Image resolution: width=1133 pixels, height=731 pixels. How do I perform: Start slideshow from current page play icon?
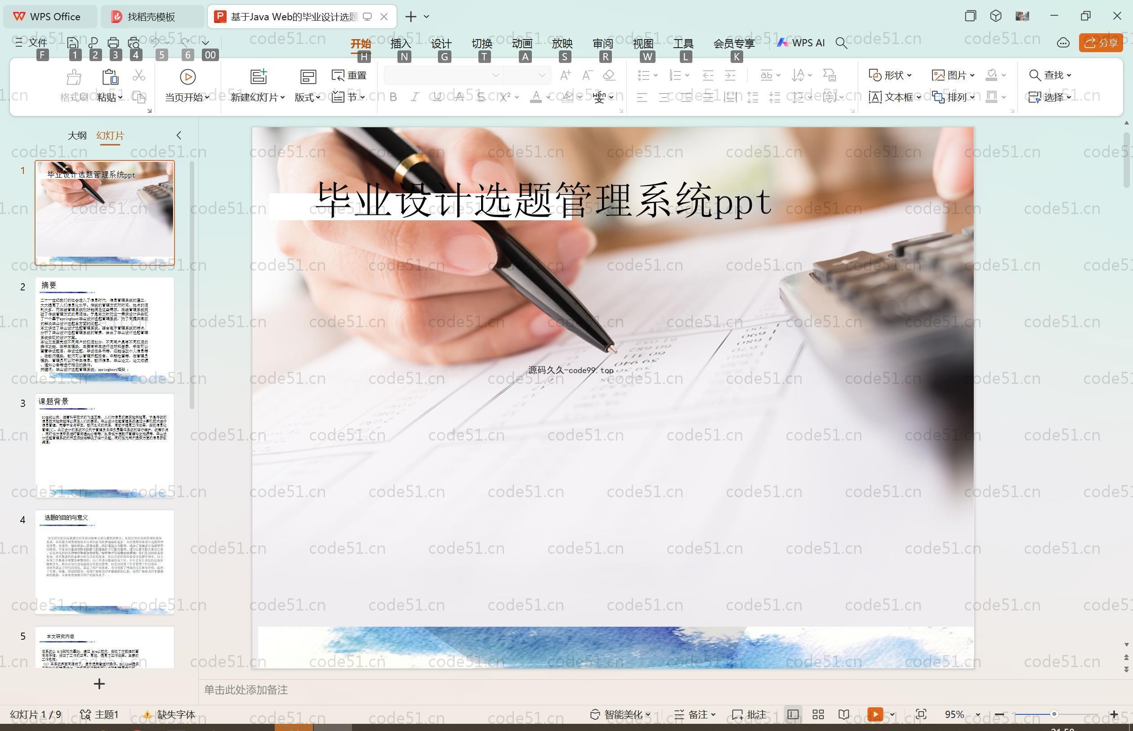tap(187, 76)
